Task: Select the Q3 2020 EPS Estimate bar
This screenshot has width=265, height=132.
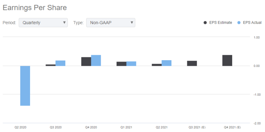Action: click(51, 65)
